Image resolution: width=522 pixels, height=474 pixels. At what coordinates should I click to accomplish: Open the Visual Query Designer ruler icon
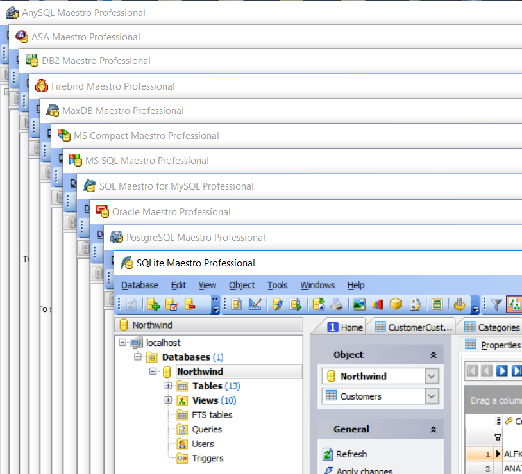(255, 304)
